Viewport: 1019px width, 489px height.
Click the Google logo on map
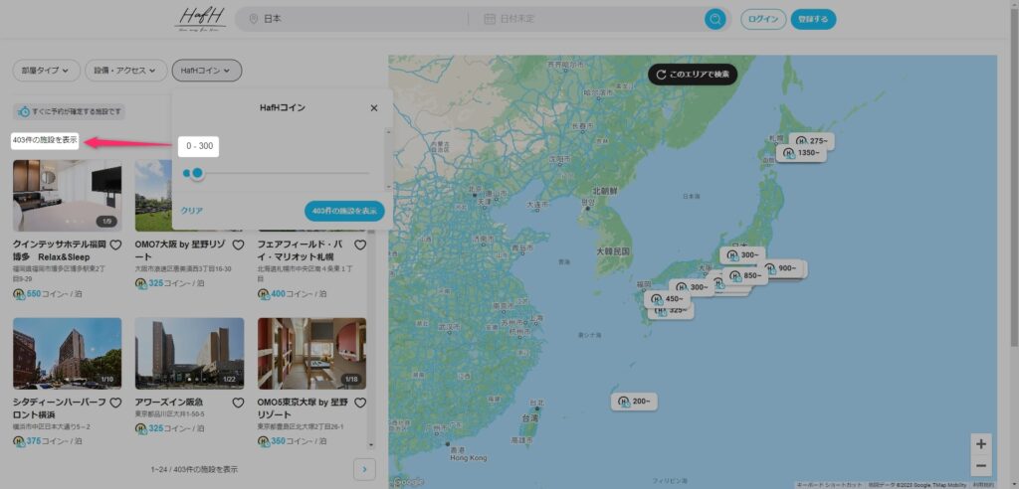click(408, 482)
